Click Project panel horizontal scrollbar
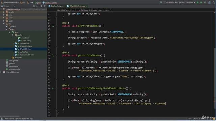Image resolution: width=216 pixels, height=121 pixels. [x=10, y=116]
